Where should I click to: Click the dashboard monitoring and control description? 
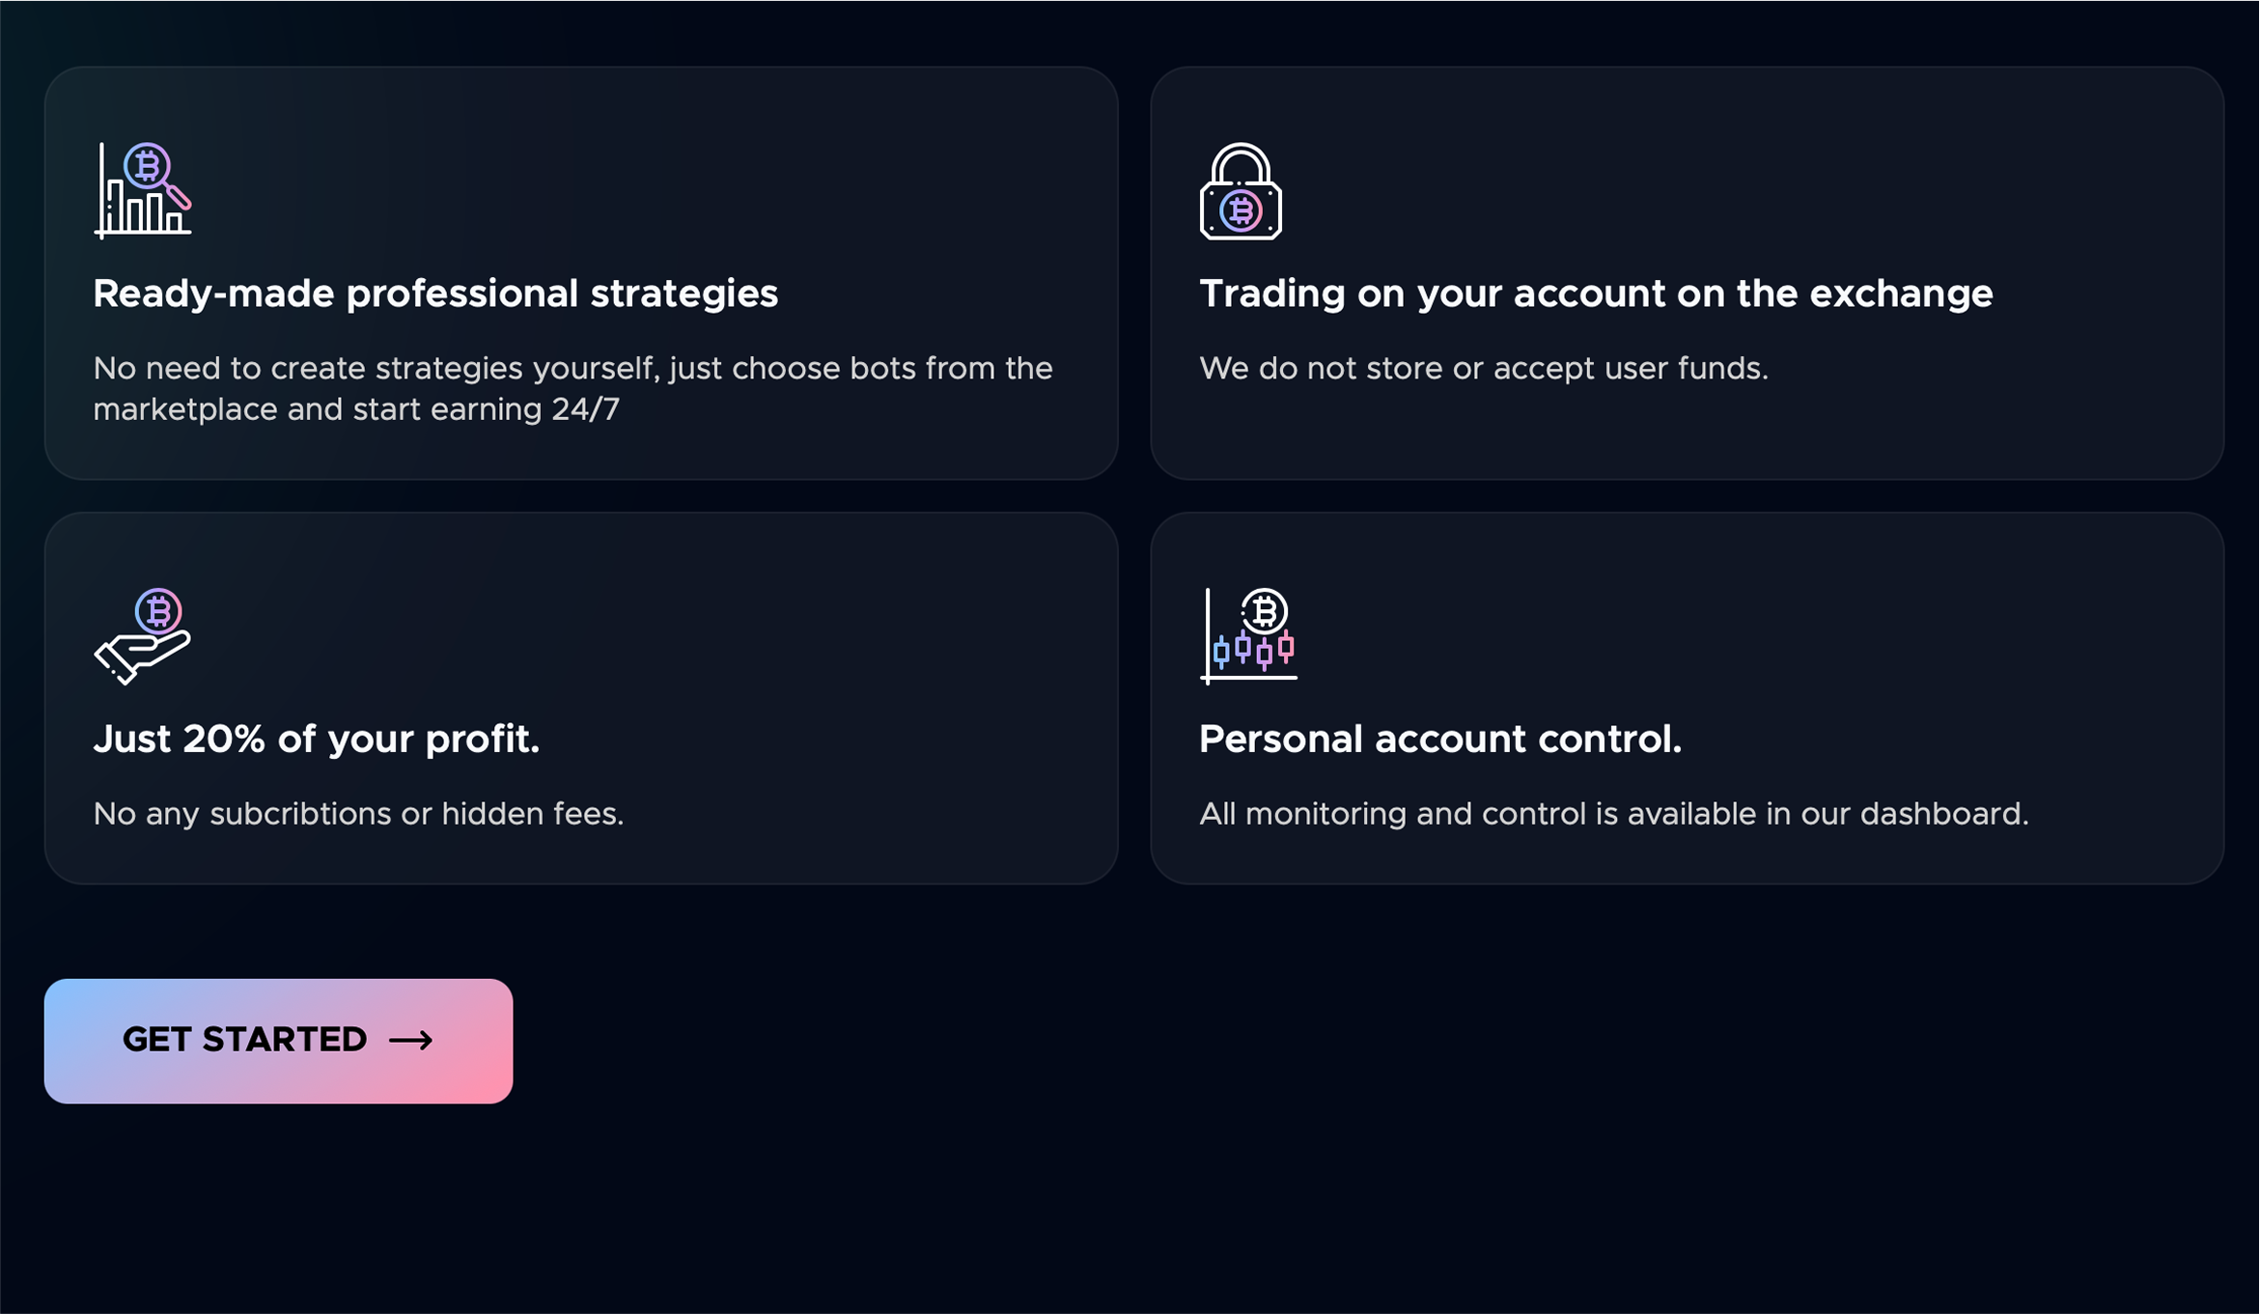(x=1613, y=814)
